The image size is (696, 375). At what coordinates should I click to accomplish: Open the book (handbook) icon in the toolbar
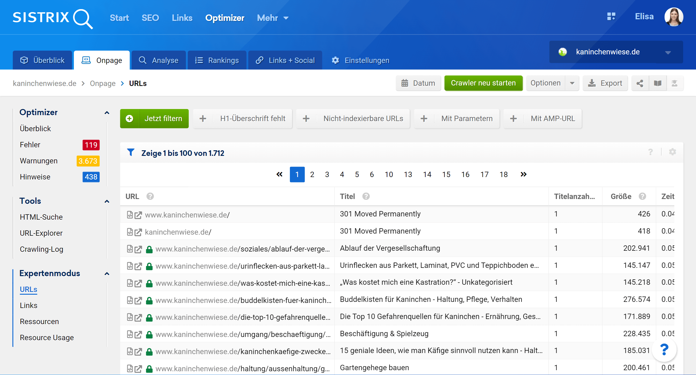(657, 83)
